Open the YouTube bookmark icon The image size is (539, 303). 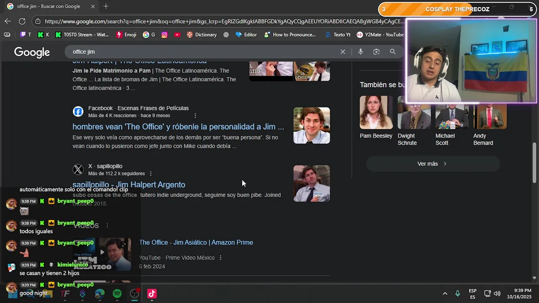177,35
